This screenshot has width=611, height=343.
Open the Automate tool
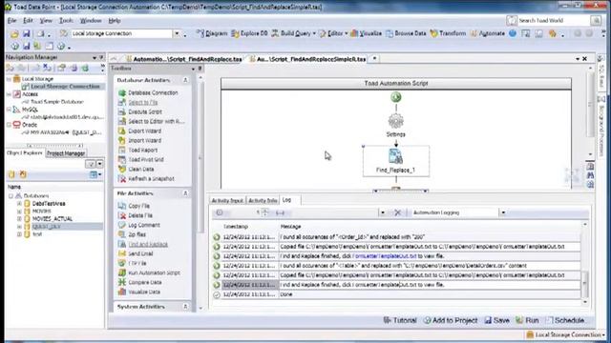pos(488,33)
